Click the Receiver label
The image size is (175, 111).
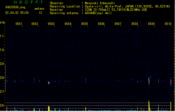[56, 10]
